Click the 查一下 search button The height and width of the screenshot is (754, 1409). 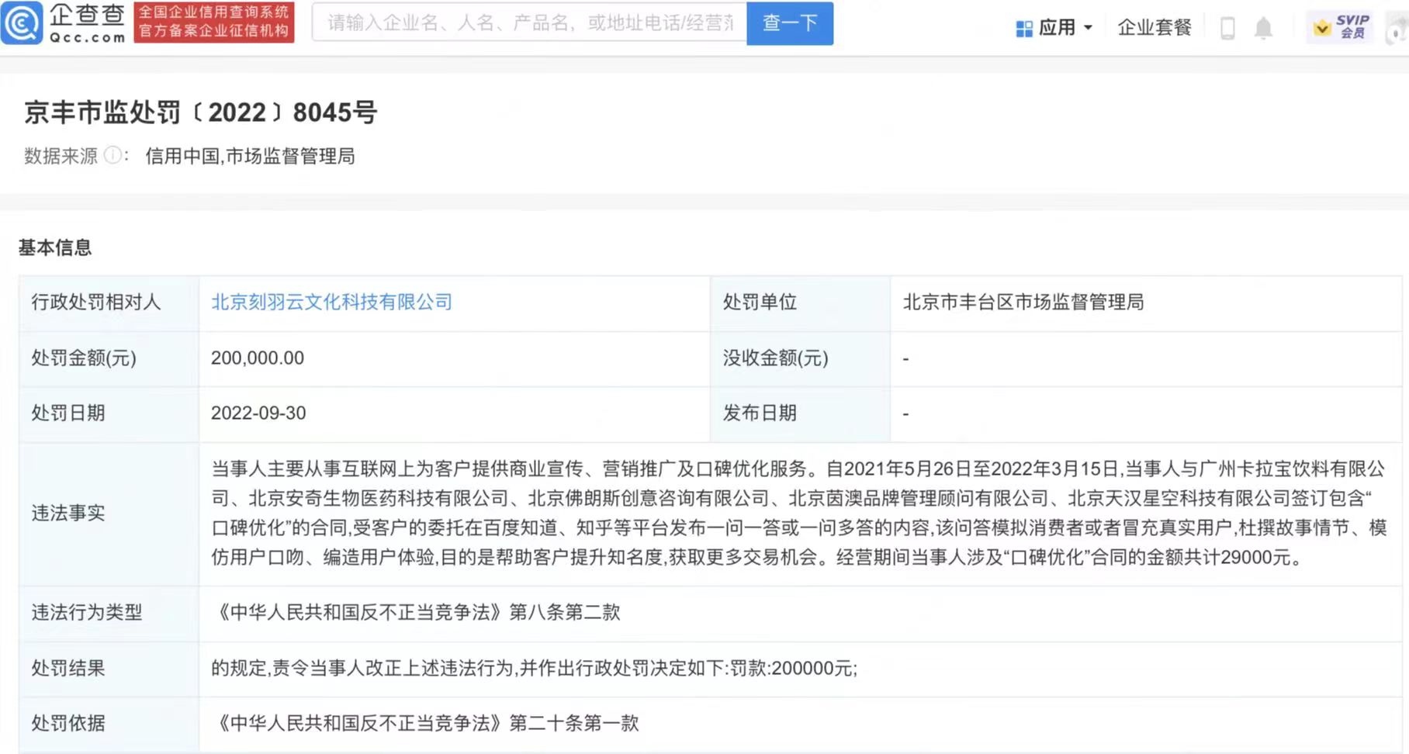(x=790, y=23)
